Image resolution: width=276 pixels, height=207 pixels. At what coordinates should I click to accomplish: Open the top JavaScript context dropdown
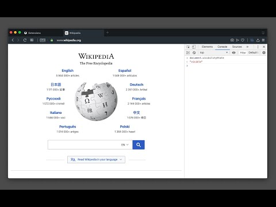(x=214, y=52)
